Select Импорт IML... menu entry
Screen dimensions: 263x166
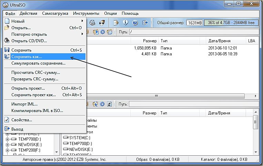point(45,104)
